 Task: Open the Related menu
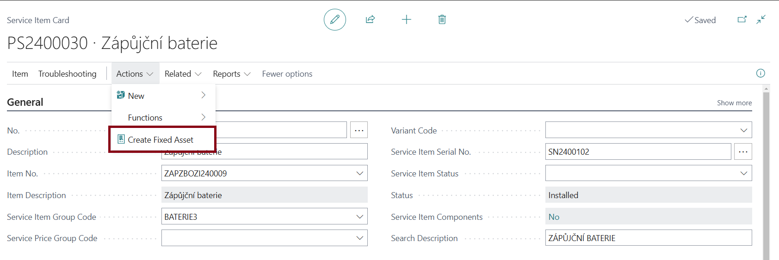point(183,74)
